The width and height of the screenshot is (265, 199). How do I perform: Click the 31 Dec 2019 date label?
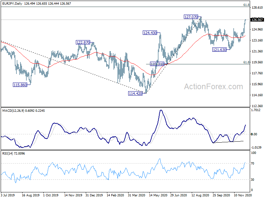(x=94, y=195)
